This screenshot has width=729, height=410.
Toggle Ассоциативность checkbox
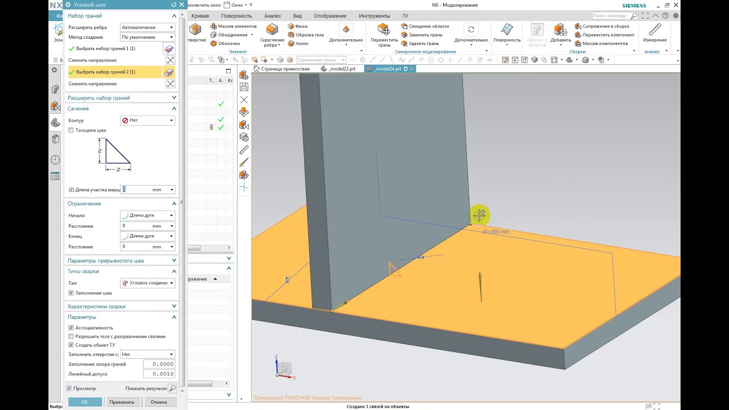[71, 327]
